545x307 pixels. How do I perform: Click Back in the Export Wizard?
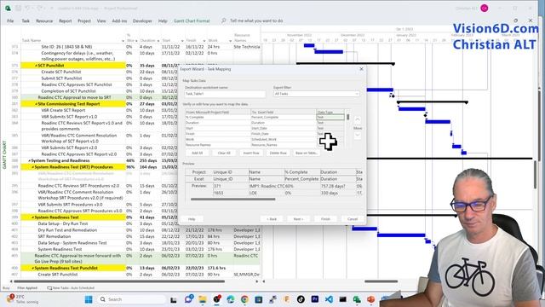click(272, 219)
